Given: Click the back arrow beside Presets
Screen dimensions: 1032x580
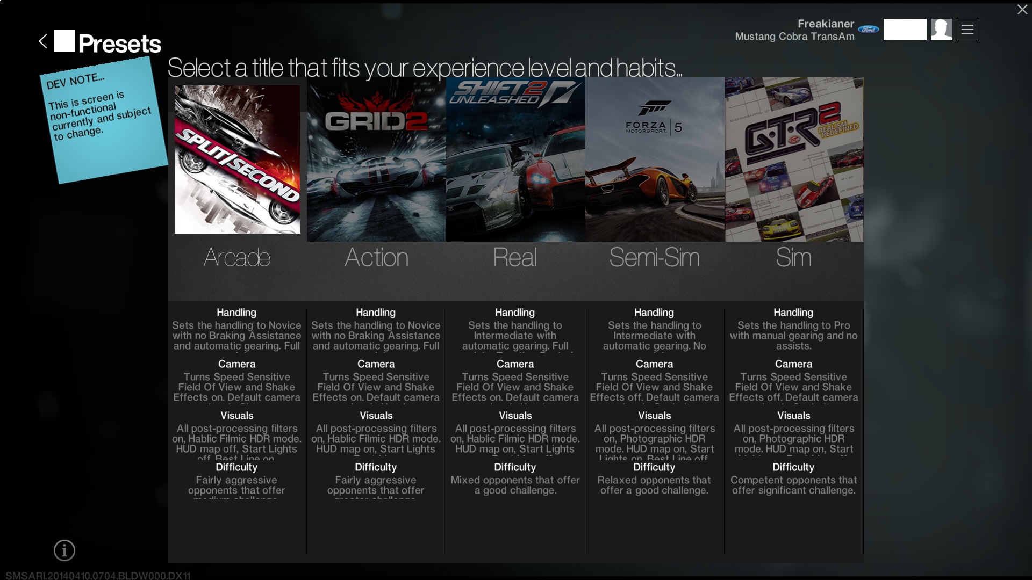Looking at the screenshot, I should [43, 41].
